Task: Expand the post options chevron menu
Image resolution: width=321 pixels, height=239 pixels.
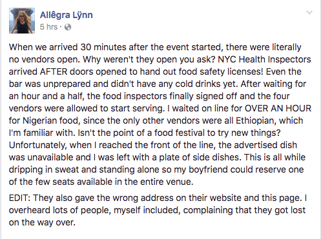Action: (309, 13)
